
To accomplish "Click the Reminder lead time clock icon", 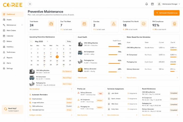I will coord(30,110).
